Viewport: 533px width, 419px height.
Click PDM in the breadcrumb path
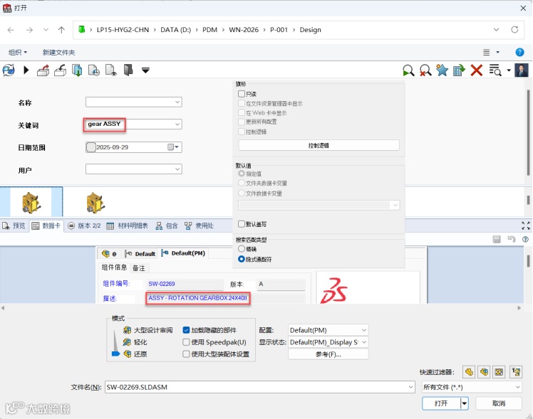pyautogui.click(x=209, y=30)
